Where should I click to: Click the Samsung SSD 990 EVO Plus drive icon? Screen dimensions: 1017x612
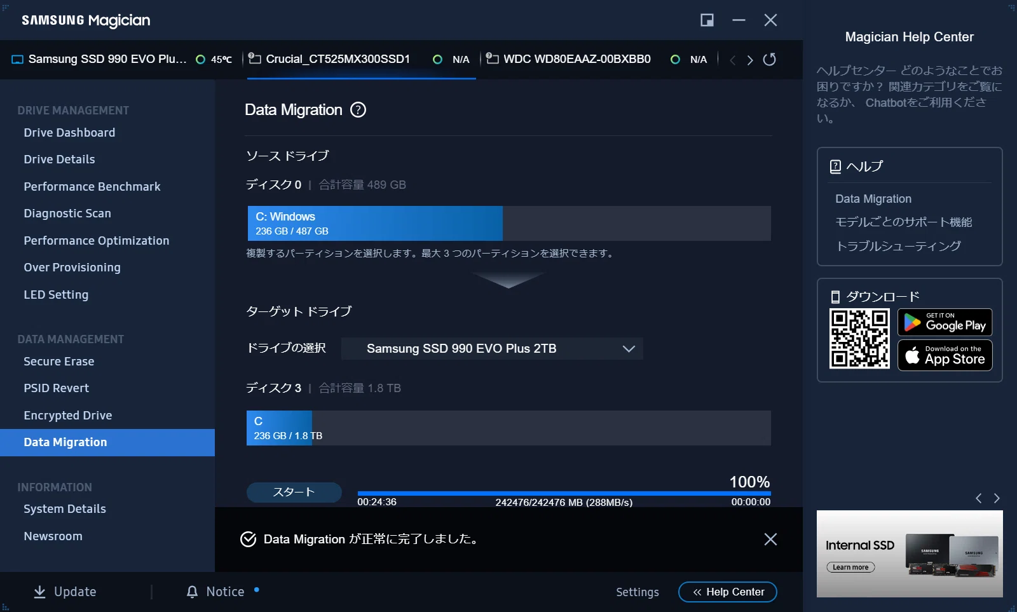(17, 59)
